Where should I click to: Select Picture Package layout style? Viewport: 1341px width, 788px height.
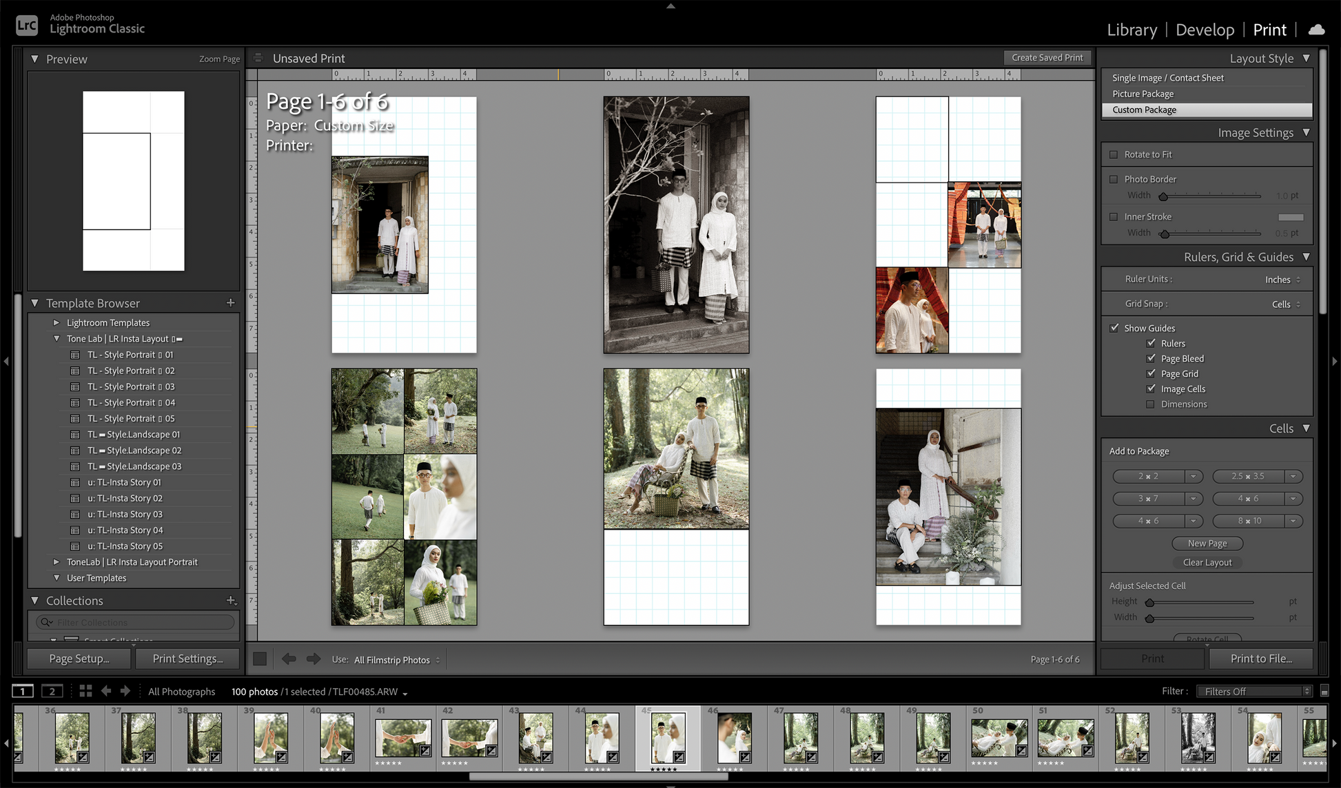coord(1143,94)
